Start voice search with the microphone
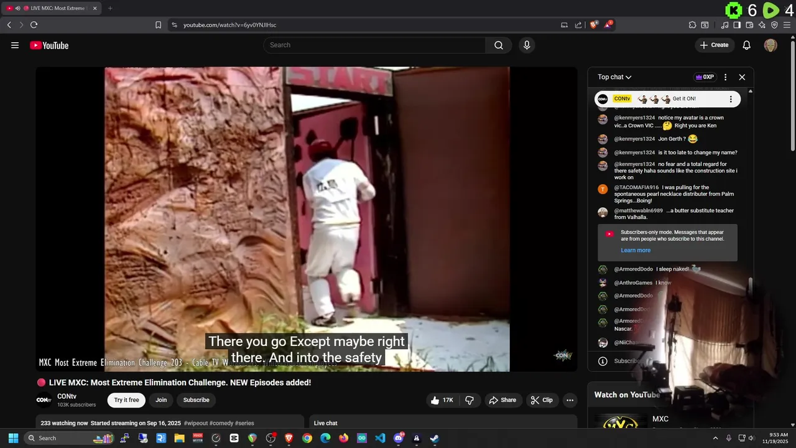Image resolution: width=796 pixels, height=448 pixels. 527,45
